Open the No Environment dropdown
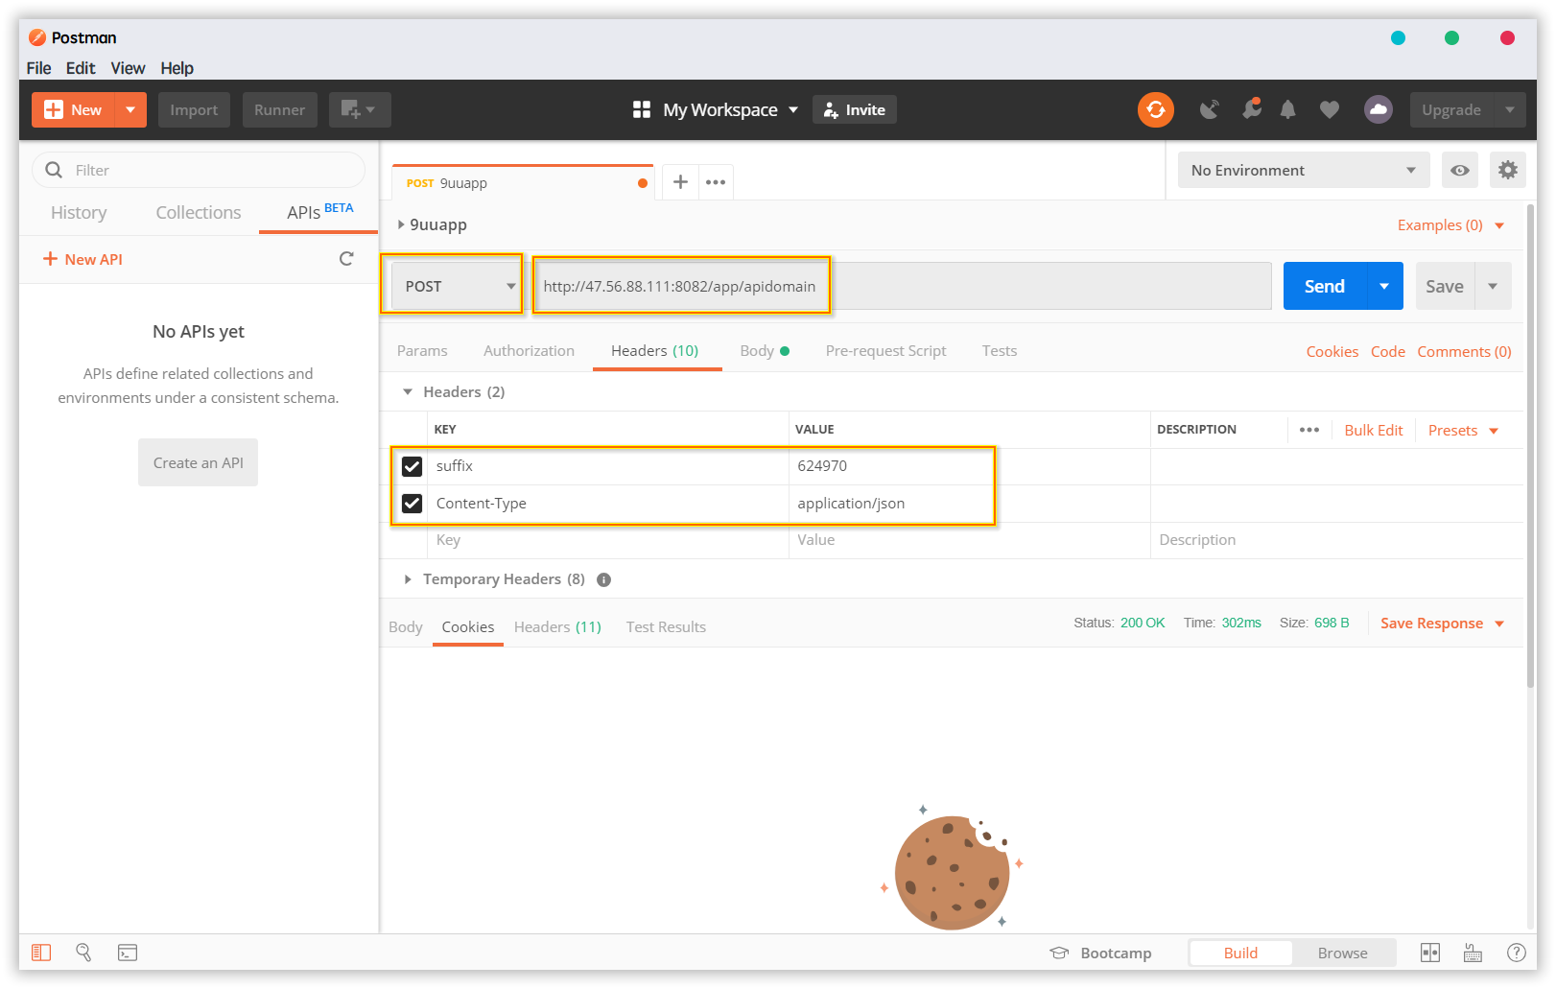Image resolution: width=1556 pixels, height=989 pixels. point(1303,170)
